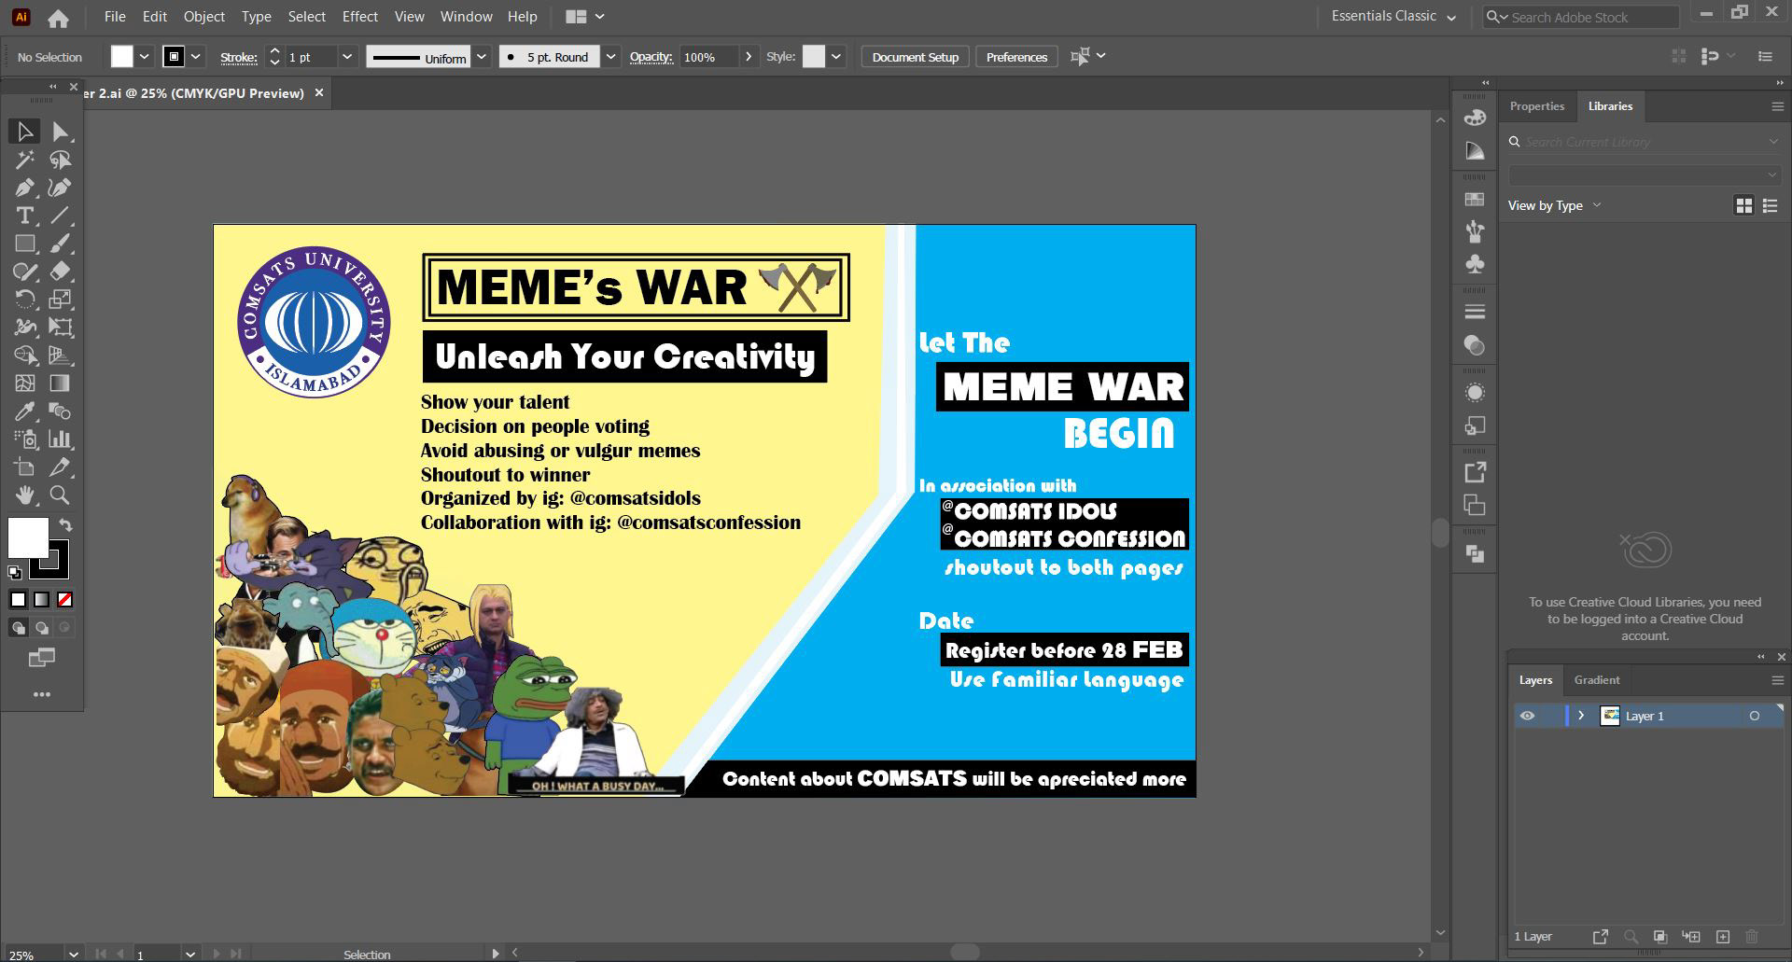Select the Artboard tool
The image size is (1792, 962).
[25, 467]
